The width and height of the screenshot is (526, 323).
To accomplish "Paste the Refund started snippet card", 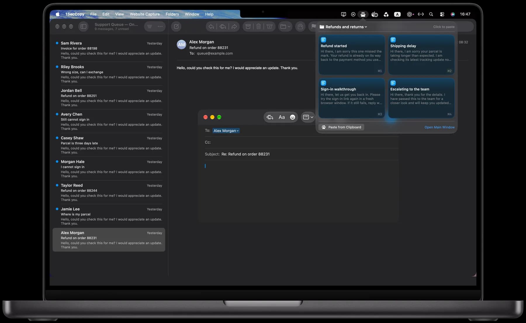I will pyautogui.click(x=352, y=55).
